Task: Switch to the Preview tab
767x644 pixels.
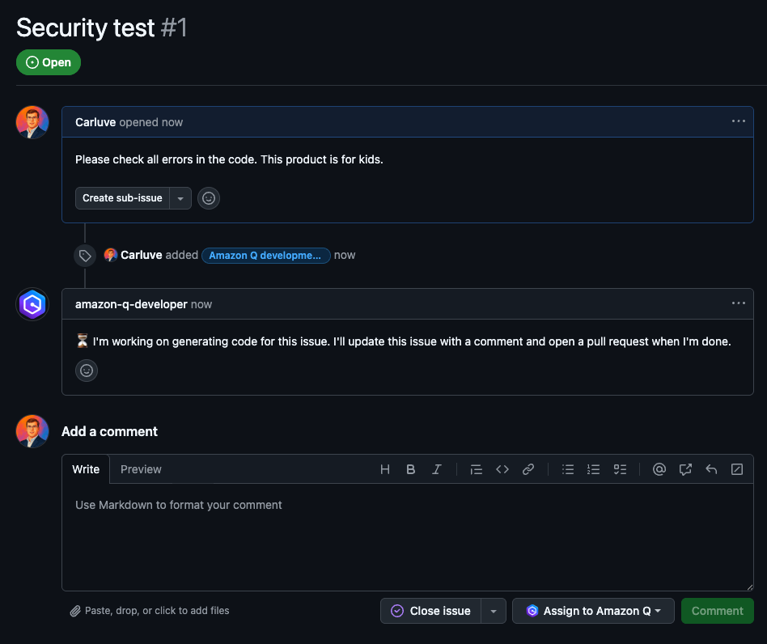Action: pos(141,469)
